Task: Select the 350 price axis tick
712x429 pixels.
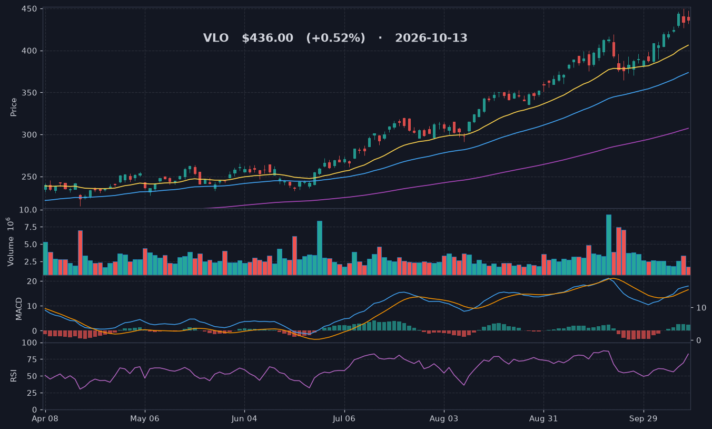Action: click(x=29, y=93)
